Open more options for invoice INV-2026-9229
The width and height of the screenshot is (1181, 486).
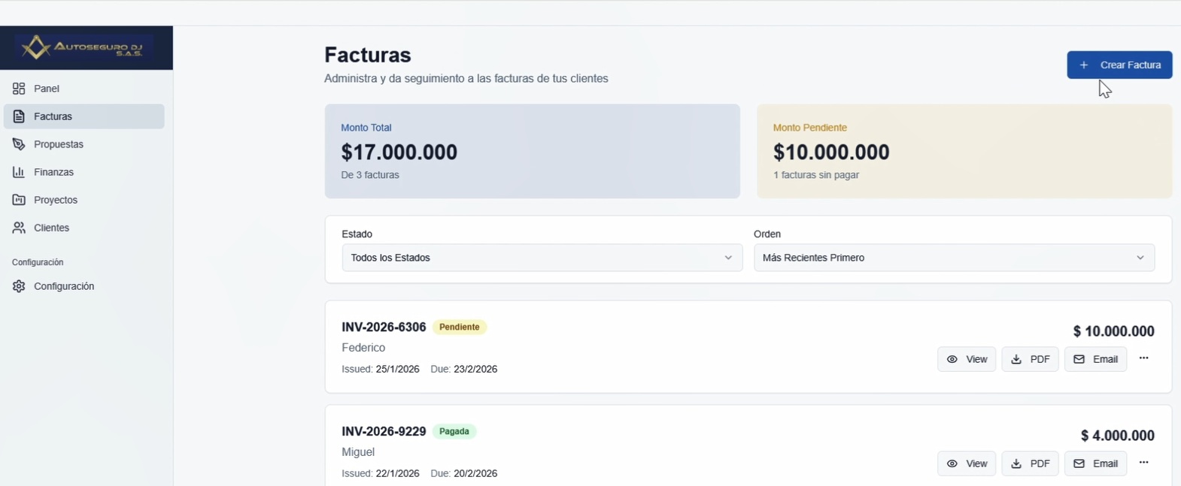[1143, 463]
